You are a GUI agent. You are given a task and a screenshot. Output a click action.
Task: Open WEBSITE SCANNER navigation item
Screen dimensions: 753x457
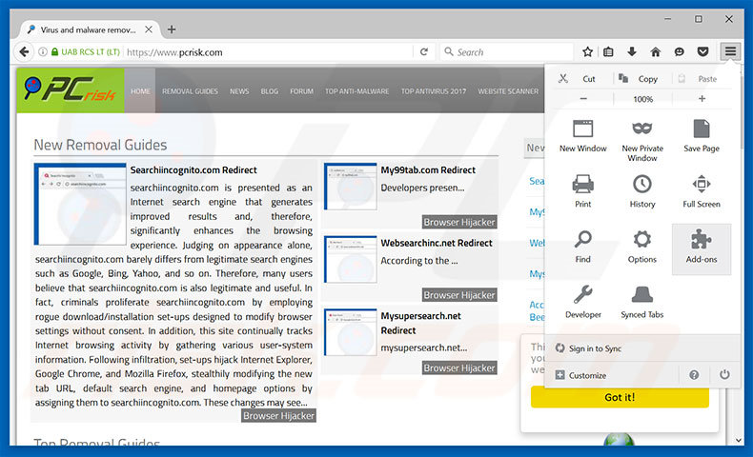tap(508, 91)
